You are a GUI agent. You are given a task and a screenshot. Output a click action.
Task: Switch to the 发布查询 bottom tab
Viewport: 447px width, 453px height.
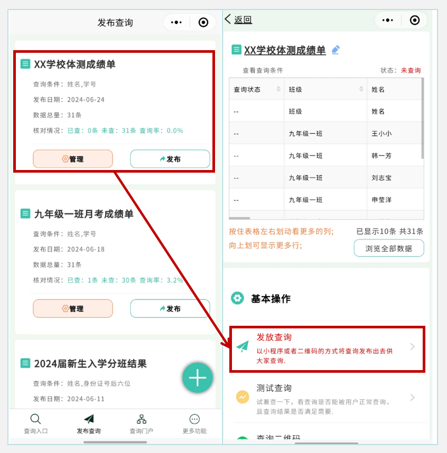(x=89, y=424)
